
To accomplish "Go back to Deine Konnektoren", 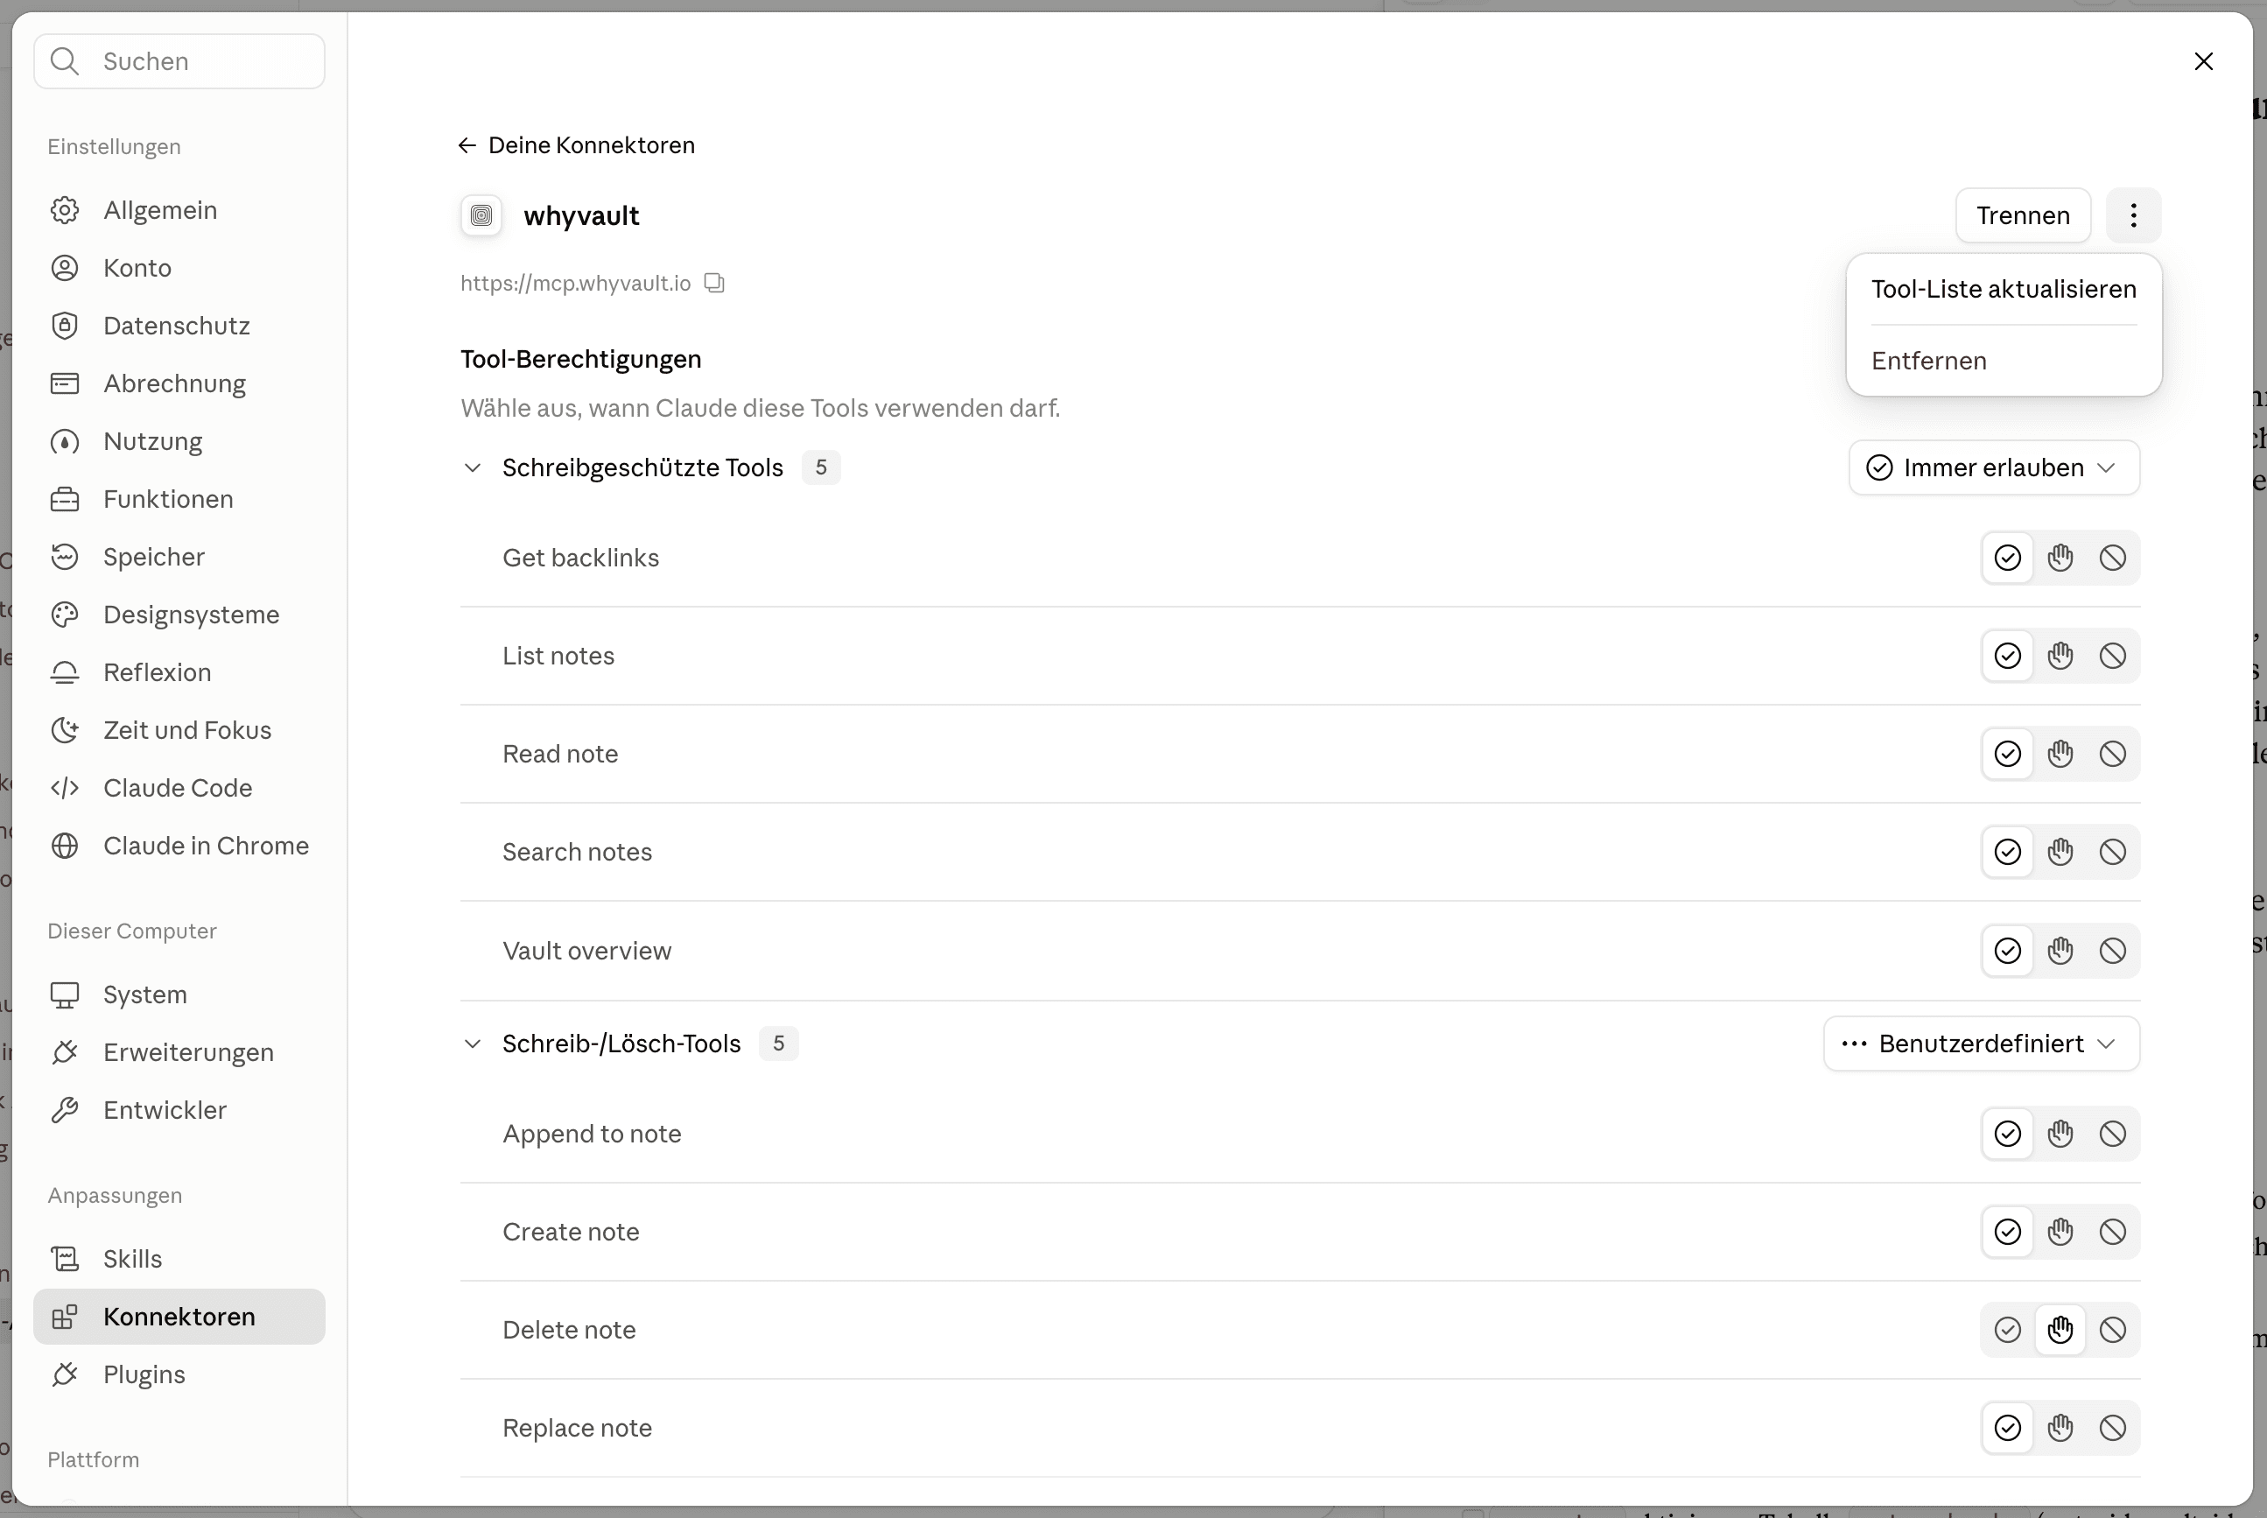I will pyautogui.click(x=576, y=145).
